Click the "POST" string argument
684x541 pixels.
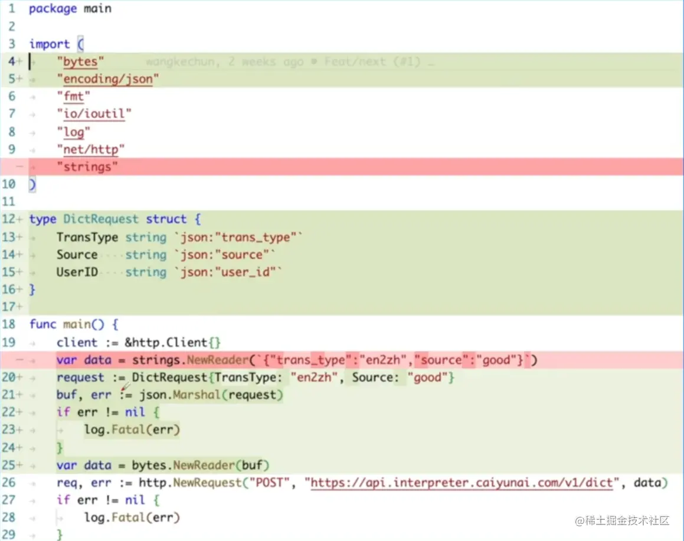pyautogui.click(x=269, y=483)
